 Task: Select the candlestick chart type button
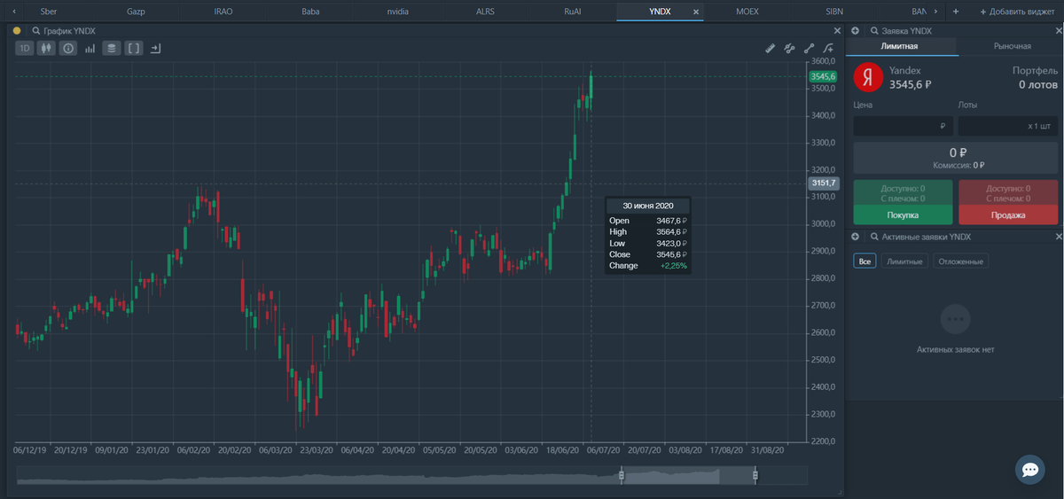[x=46, y=48]
